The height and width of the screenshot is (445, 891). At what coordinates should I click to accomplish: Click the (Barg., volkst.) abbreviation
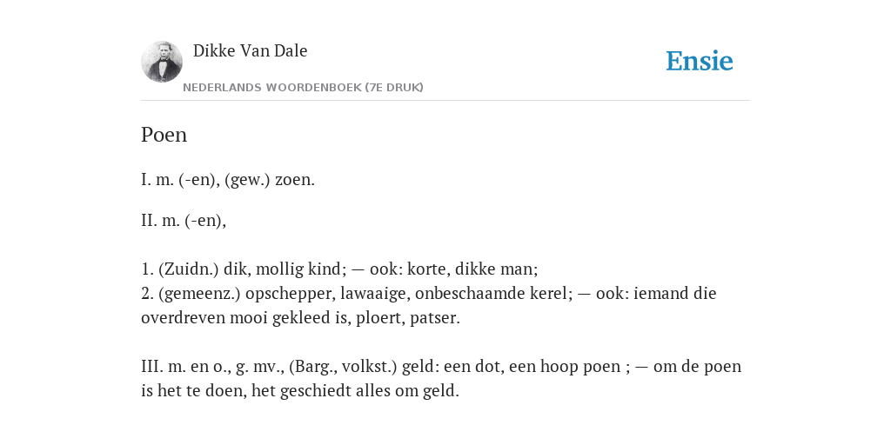343,367
